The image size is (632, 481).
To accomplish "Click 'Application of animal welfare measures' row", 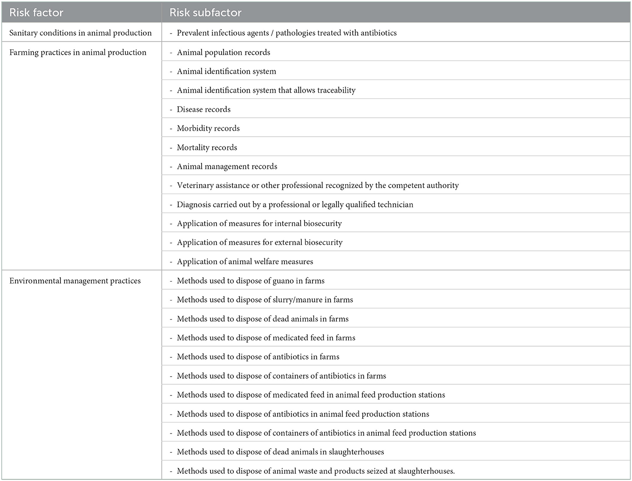I will coord(396,261).
